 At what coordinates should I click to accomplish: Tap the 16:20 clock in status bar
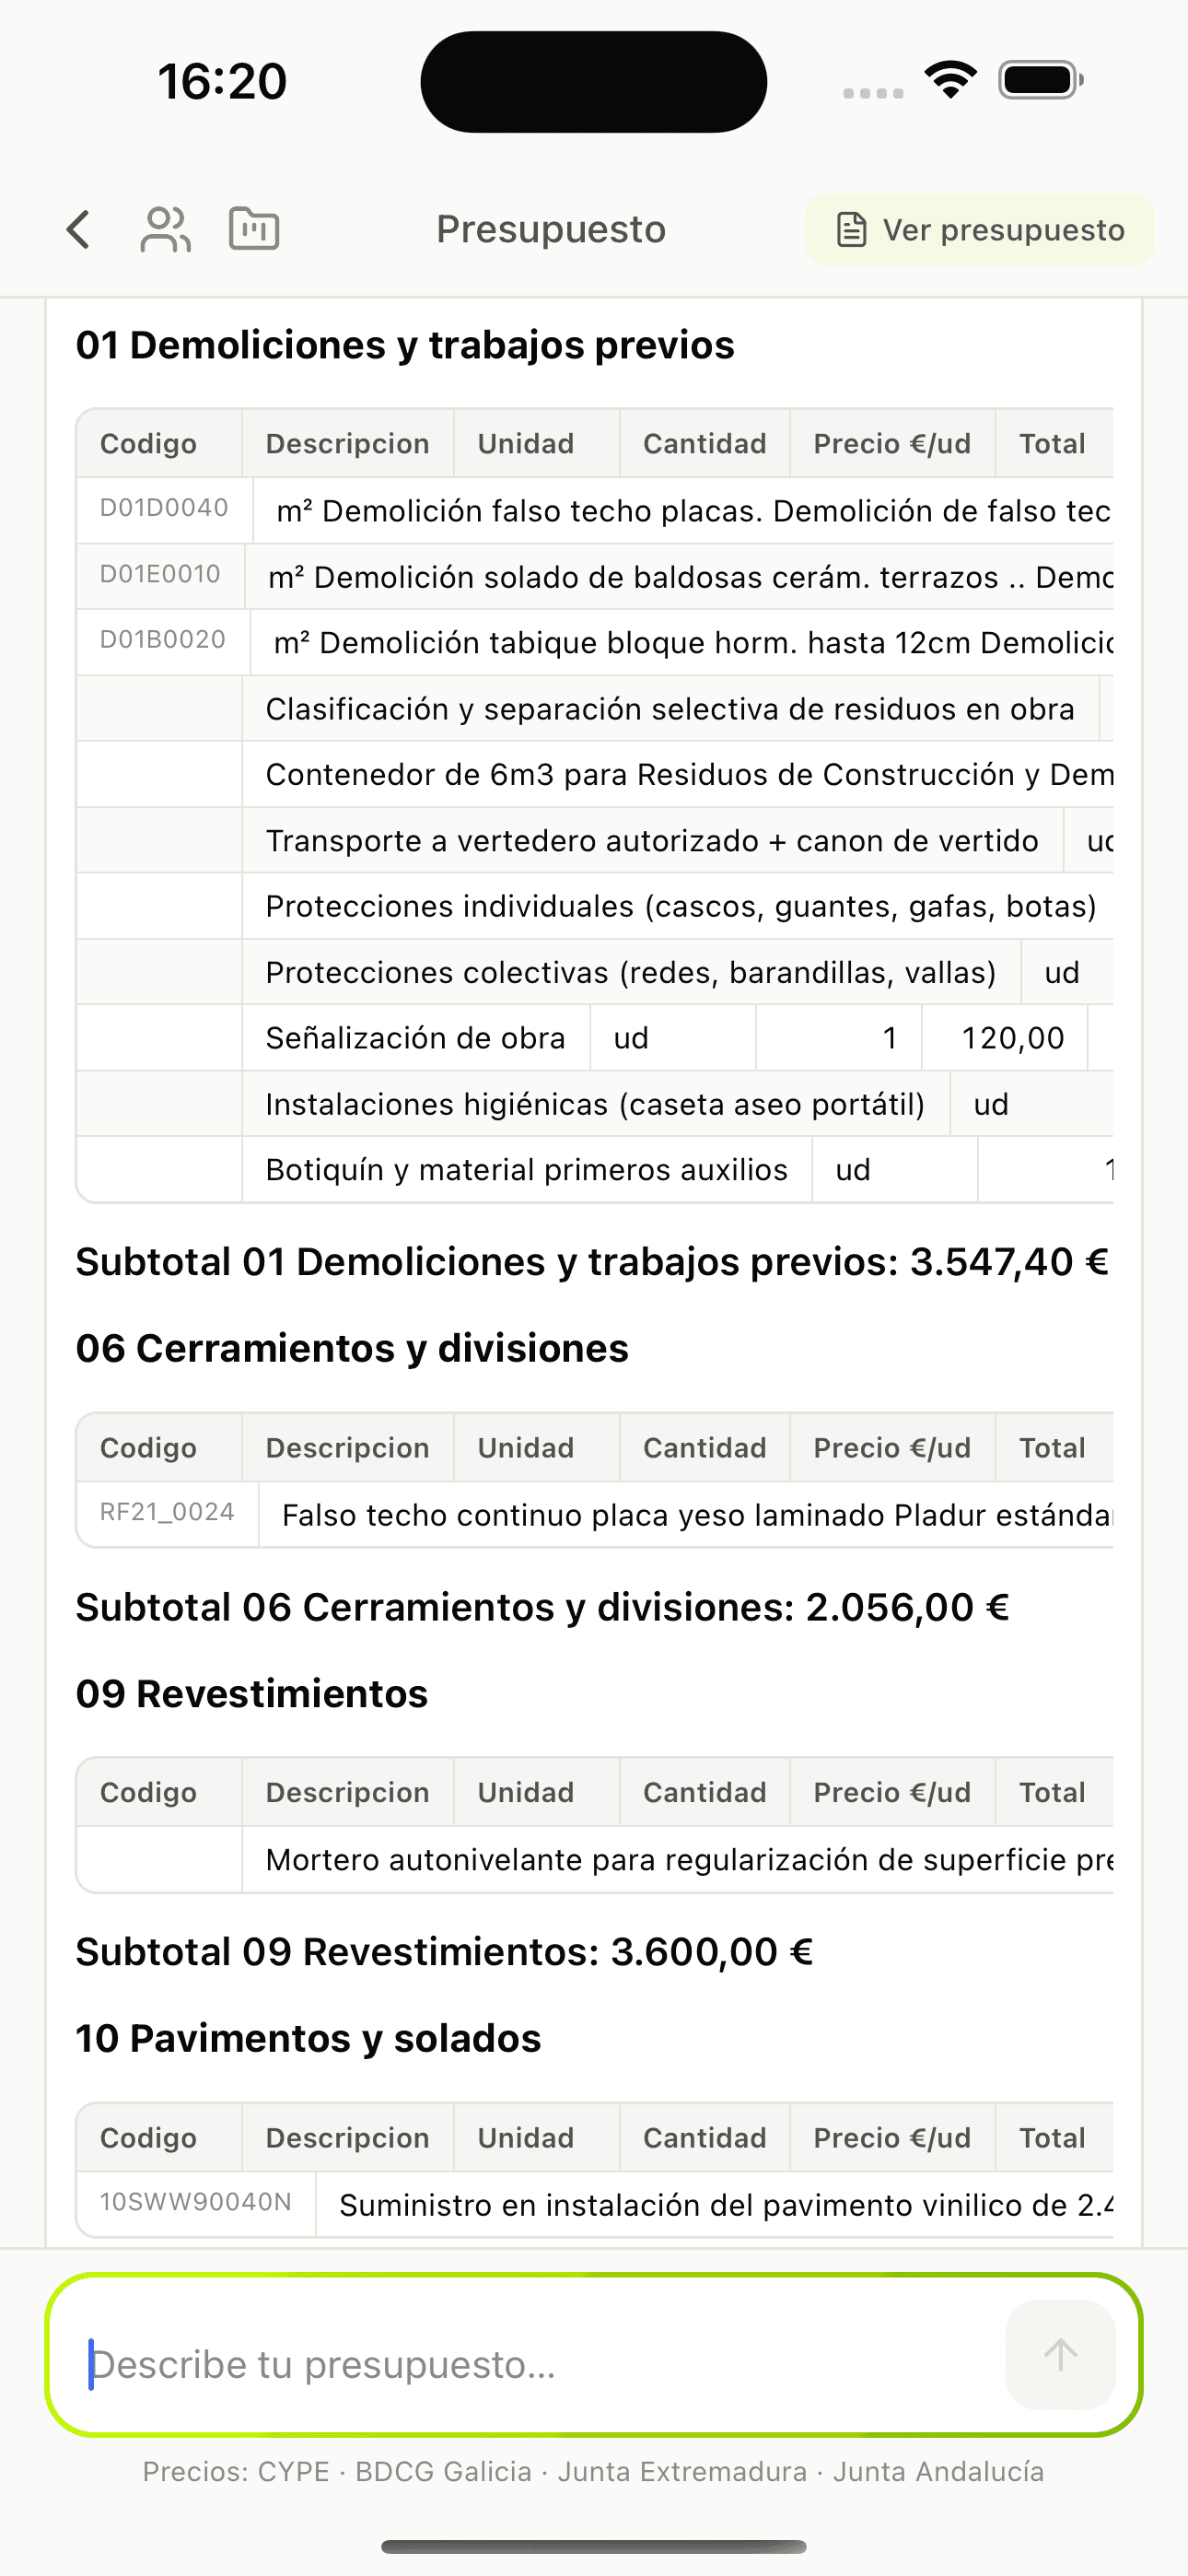(x=222, y=81)
